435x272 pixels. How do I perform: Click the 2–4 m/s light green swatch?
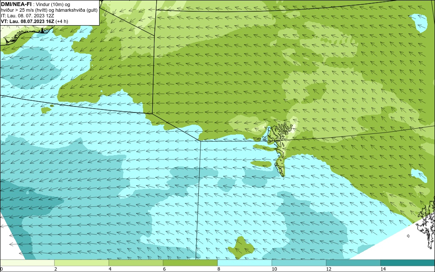click(82, 262)
